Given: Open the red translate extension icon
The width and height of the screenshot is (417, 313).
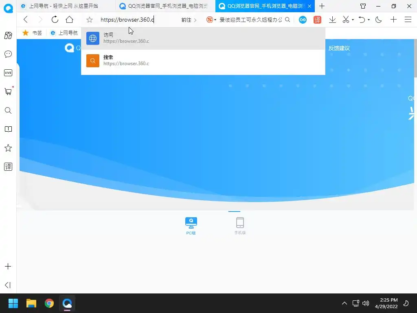Looking at the screenshot, I should 317,20.
